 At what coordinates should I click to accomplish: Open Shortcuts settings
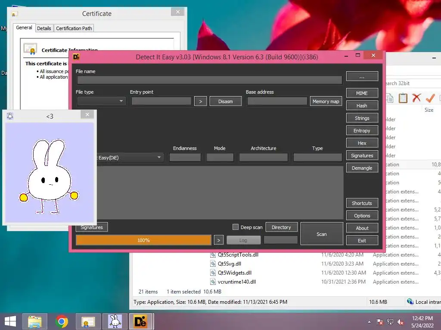362,203
